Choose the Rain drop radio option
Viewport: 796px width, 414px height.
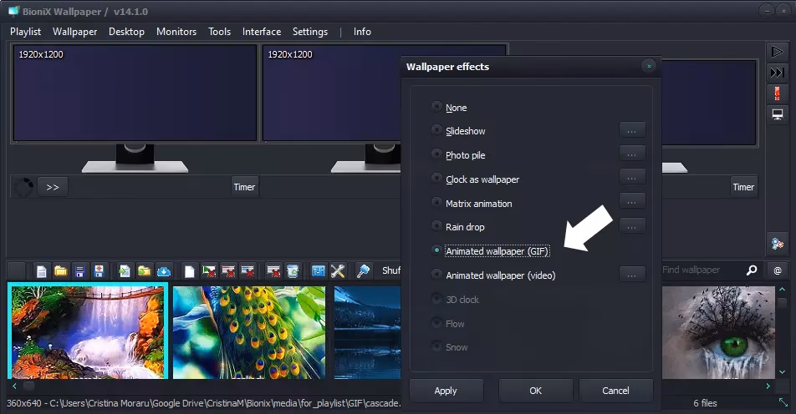coord(436,225)
